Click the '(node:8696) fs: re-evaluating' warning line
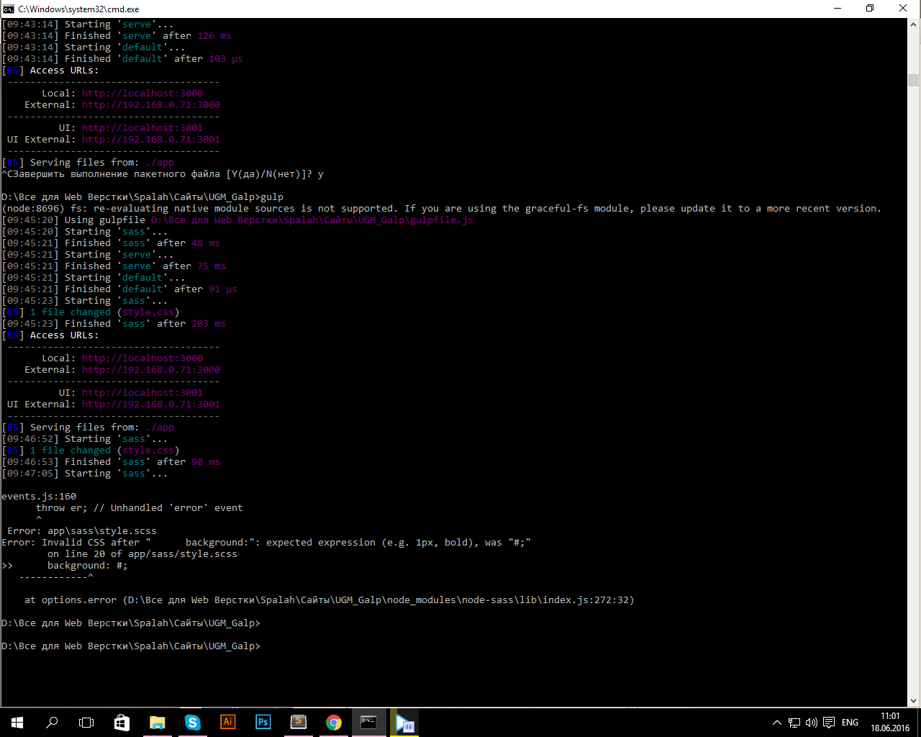Screen dimensions: 921x737 coord(442,209)
